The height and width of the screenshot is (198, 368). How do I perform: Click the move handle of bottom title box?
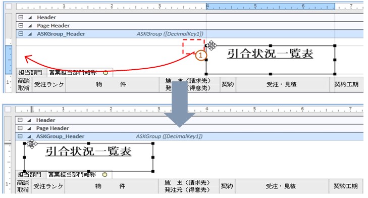pyautogui.click(x=32, y=143)
